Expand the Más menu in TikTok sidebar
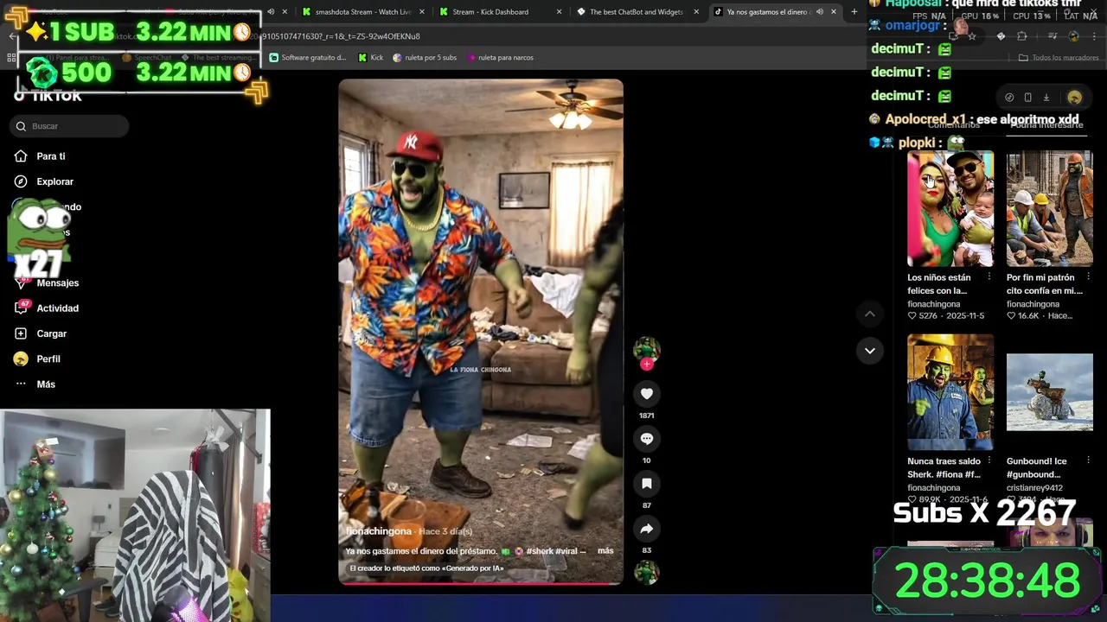Image resolution: width=1107 pixels, height=622 pixels. pyautogui.click(x=35, y=384)
